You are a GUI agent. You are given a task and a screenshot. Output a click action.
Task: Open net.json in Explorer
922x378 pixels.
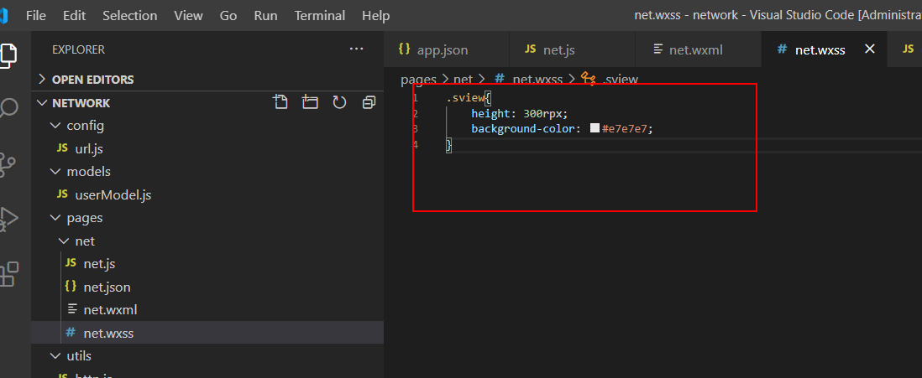207,287
